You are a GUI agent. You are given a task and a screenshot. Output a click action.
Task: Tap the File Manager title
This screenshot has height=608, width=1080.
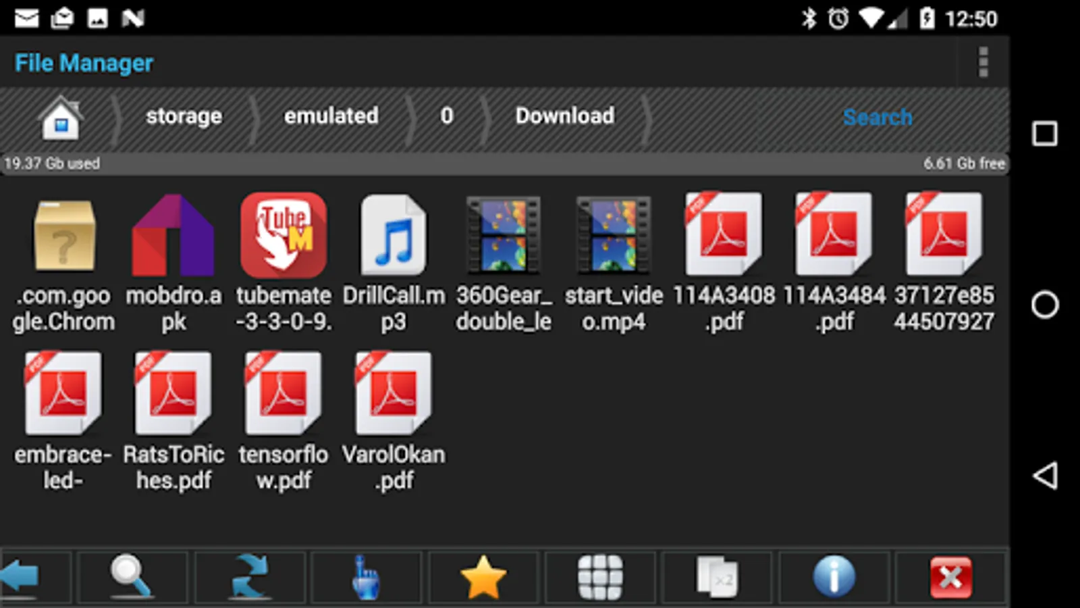point(84,63)
